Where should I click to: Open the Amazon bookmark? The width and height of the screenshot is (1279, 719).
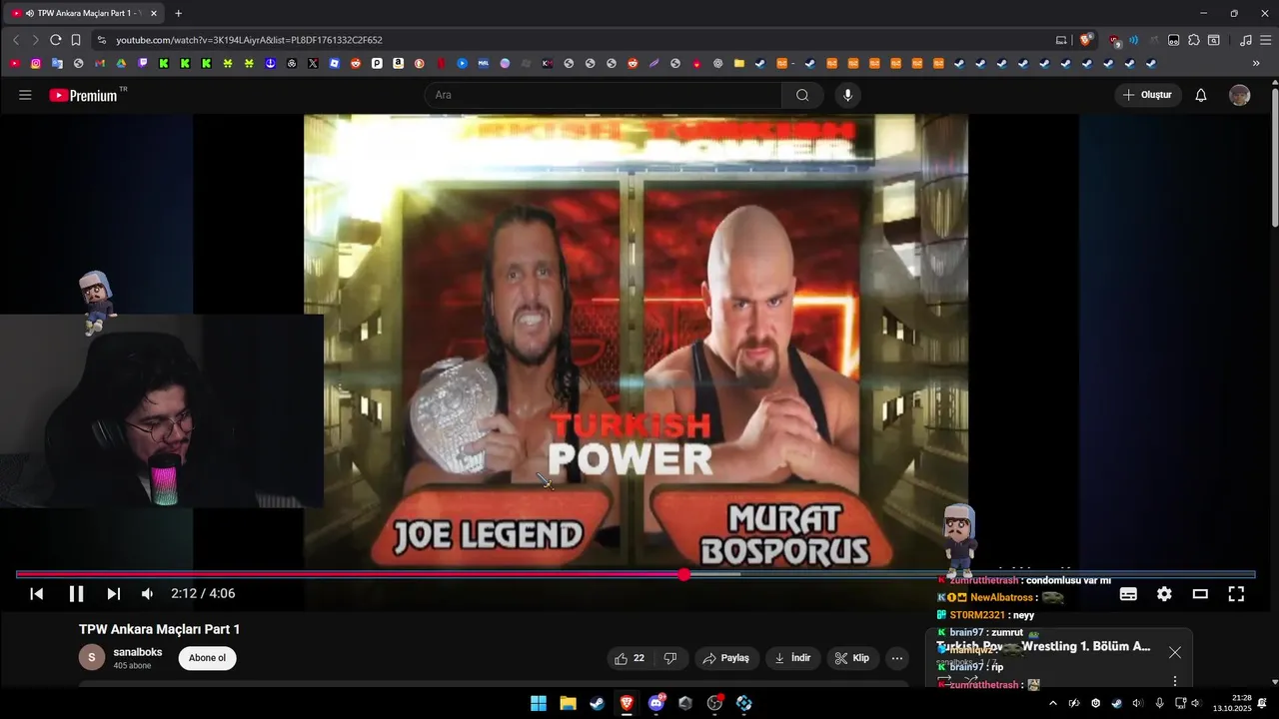(398, 63)
